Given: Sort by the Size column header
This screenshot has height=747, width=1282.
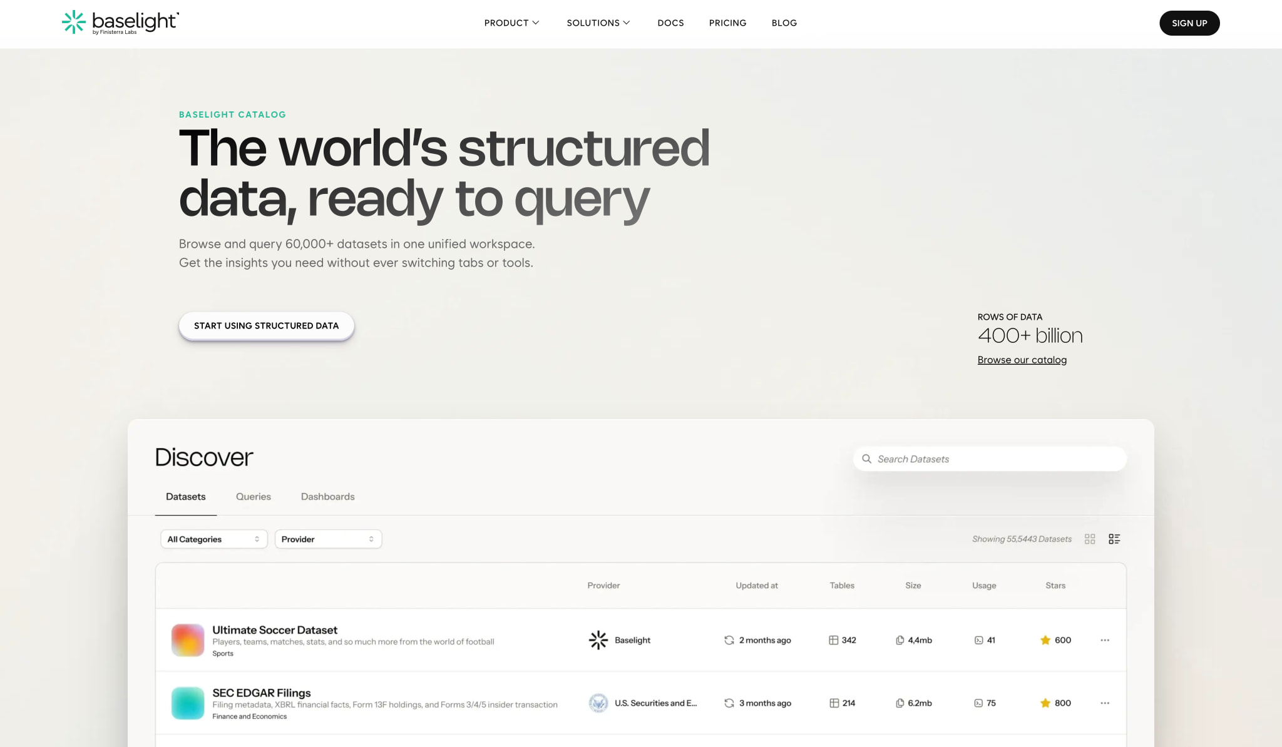Looking at the screenshot, I should 913,586.
